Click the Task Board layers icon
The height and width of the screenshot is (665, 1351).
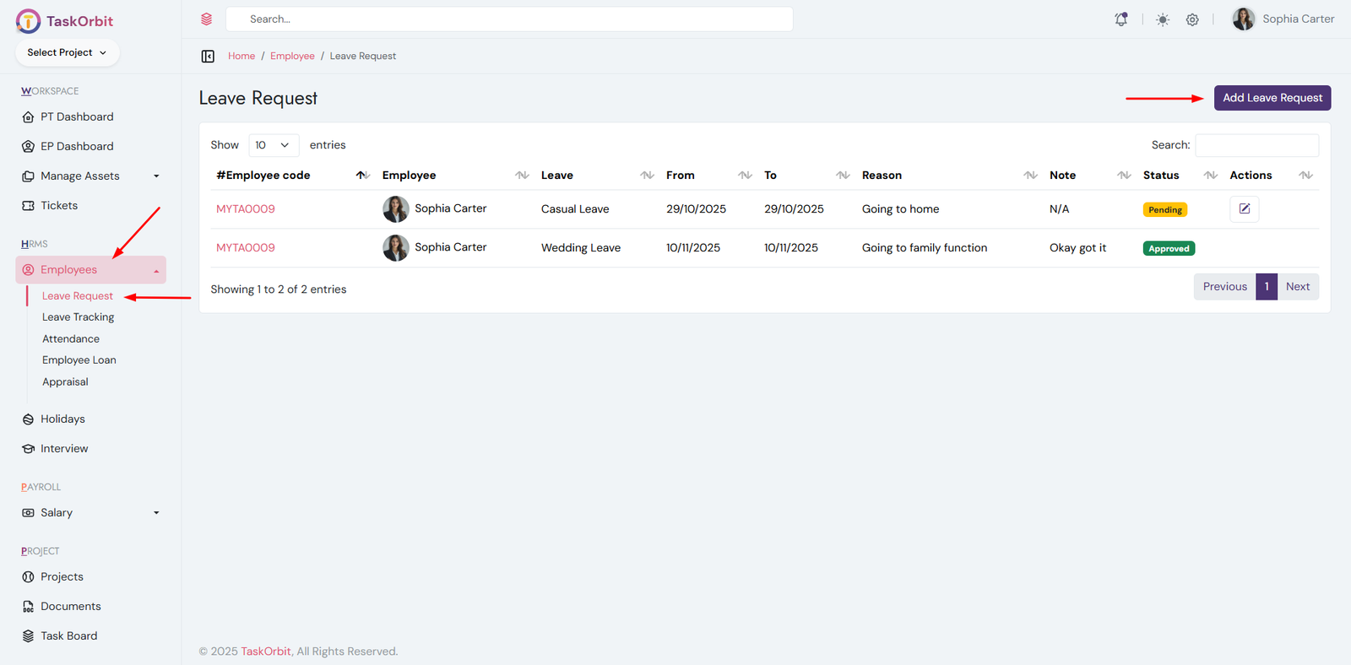28,636
